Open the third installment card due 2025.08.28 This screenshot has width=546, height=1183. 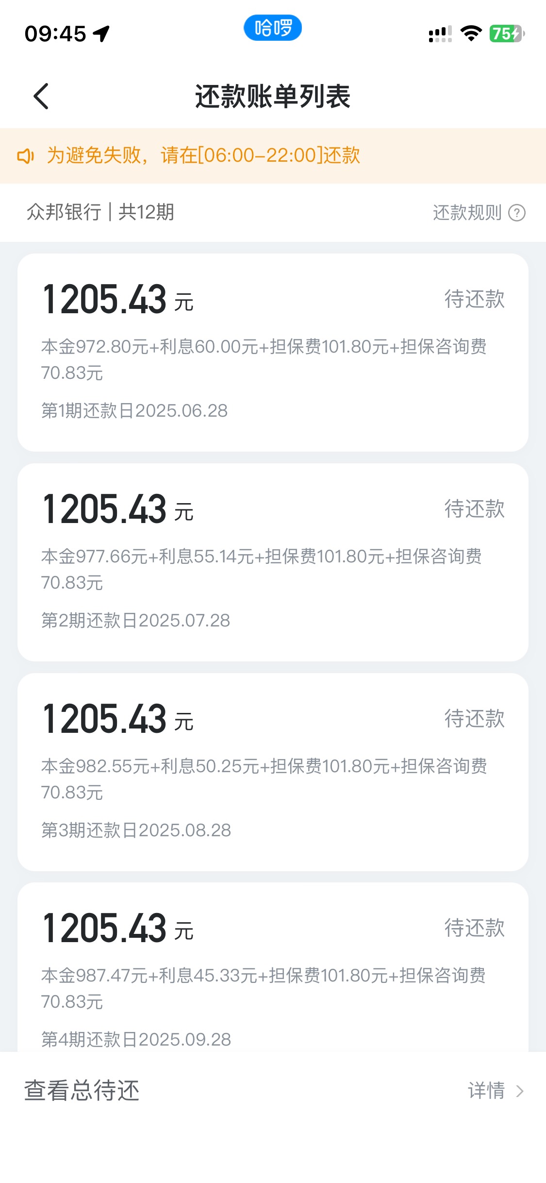[273, 772]
